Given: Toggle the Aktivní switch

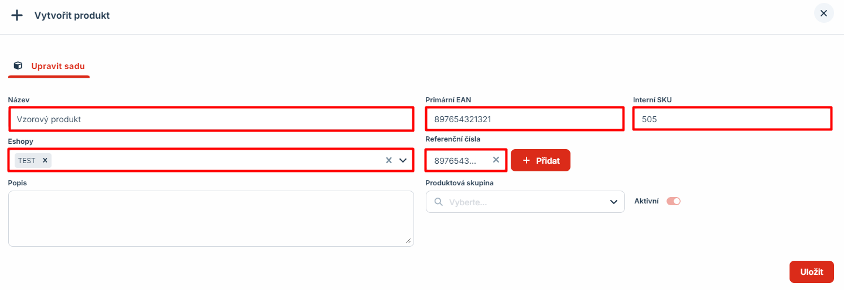Looking at the screenshot, I should 674,201.
